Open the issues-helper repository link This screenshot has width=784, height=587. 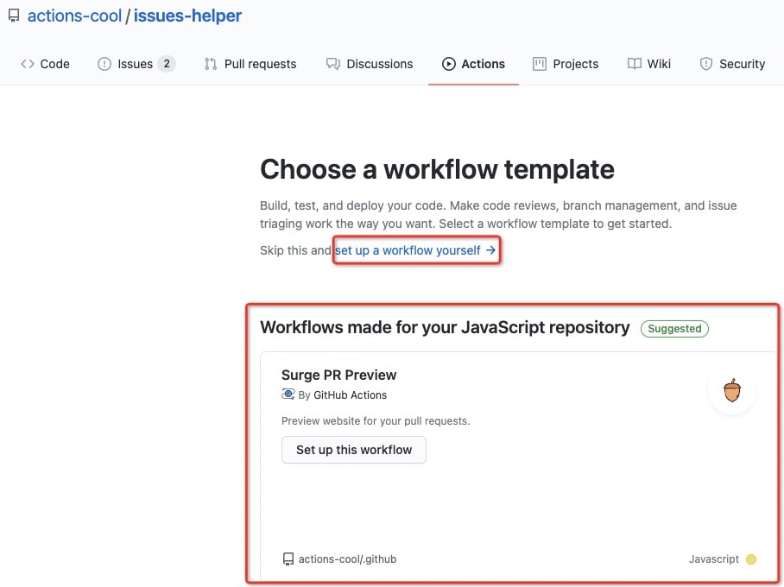(x=187, y=16)
